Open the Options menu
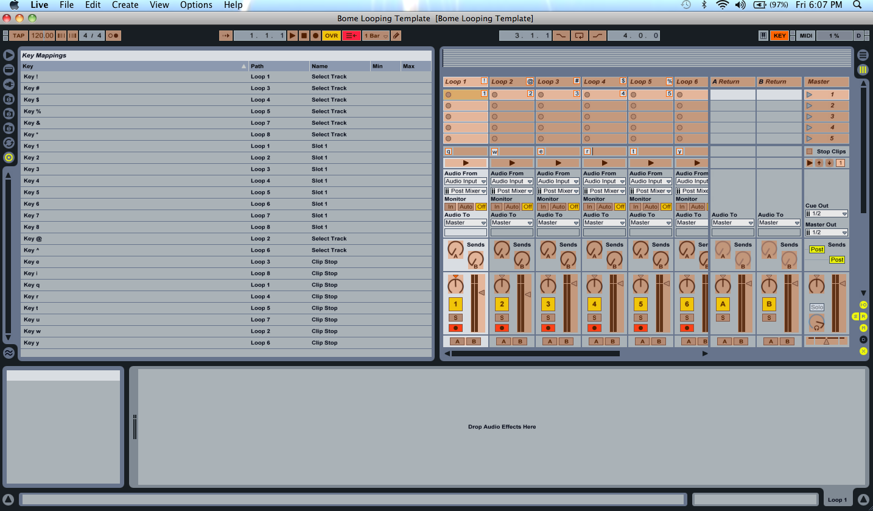This screenshot has width=873, height=511. tap(197, 5)
